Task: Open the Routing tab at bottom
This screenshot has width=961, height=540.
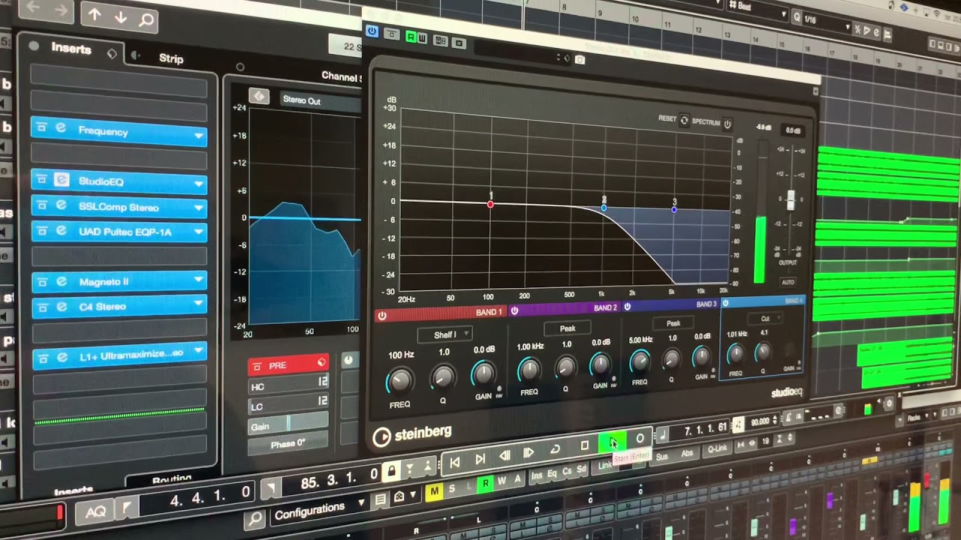Action: tap(171, 479)
